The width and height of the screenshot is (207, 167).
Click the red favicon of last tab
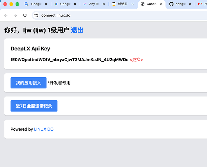click(200, 4)
